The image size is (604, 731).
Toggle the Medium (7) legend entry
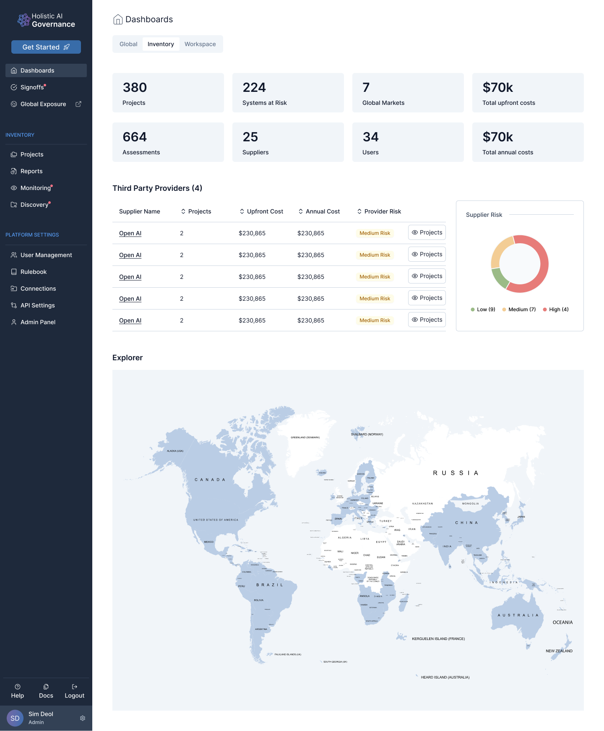[x=519, y=310]
